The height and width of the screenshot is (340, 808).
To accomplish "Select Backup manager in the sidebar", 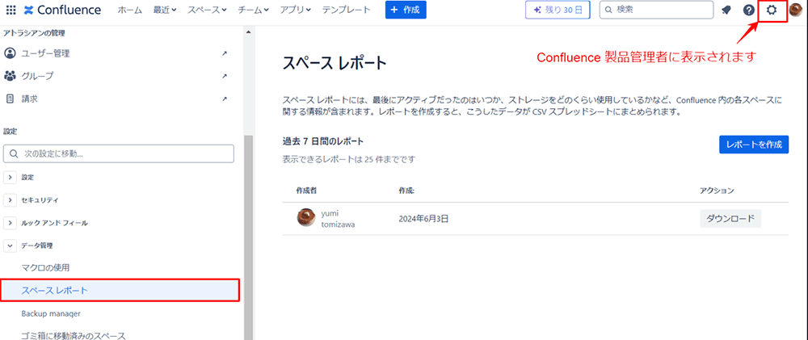I will pos(50,313).
